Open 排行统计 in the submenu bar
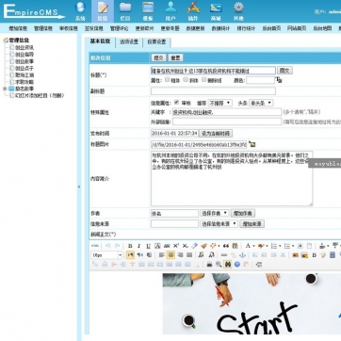The width and height of the screenshot is (341, 341). pyautogui.click(x=246, y=28)
